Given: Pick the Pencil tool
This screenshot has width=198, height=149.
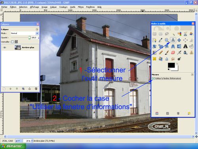Looking at the screenshot, I should point(161,52).
